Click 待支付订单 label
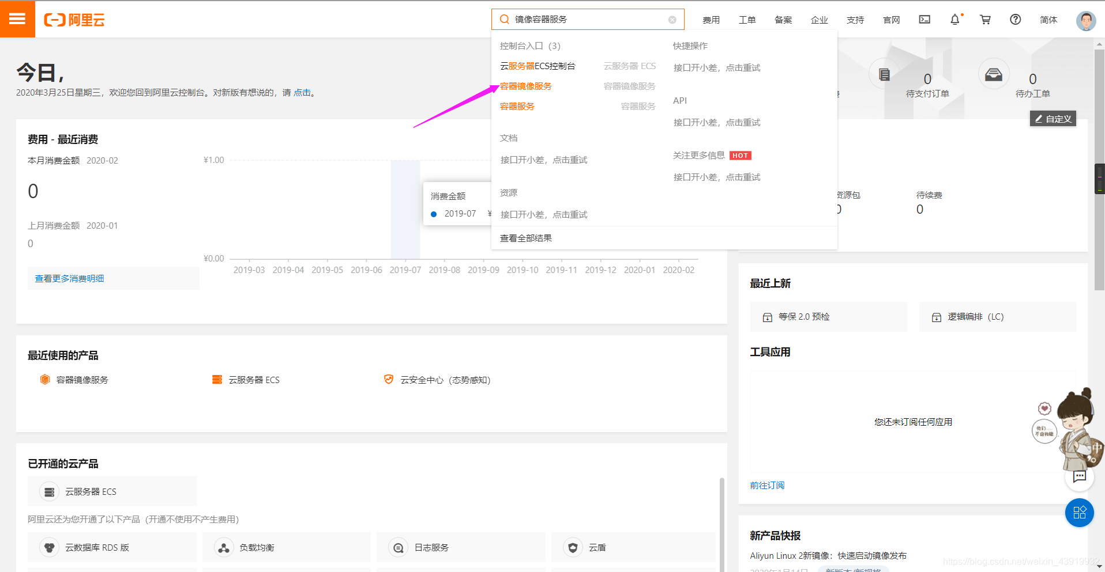This screenshot has width=1105, height=572. coord(927,94)
